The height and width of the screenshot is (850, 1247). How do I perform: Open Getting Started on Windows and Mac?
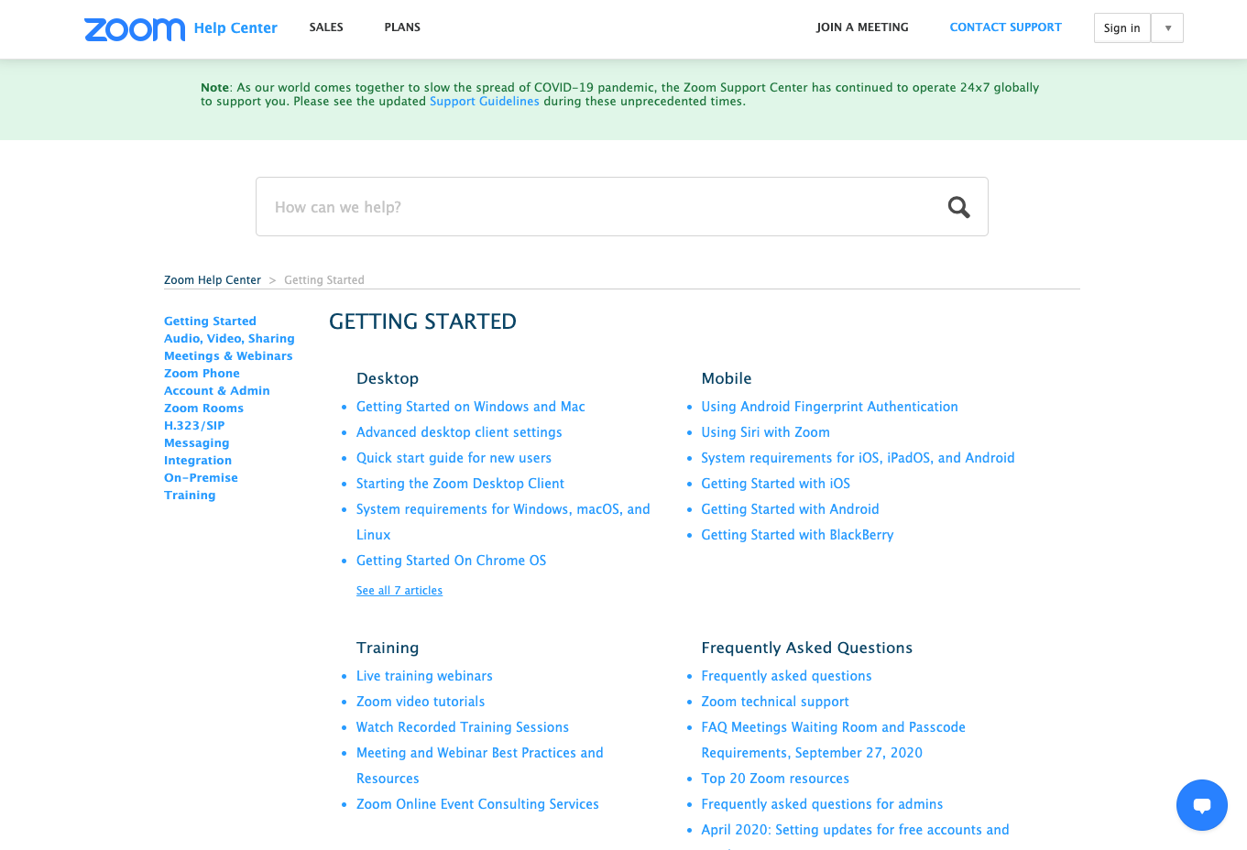pos(471,407)
